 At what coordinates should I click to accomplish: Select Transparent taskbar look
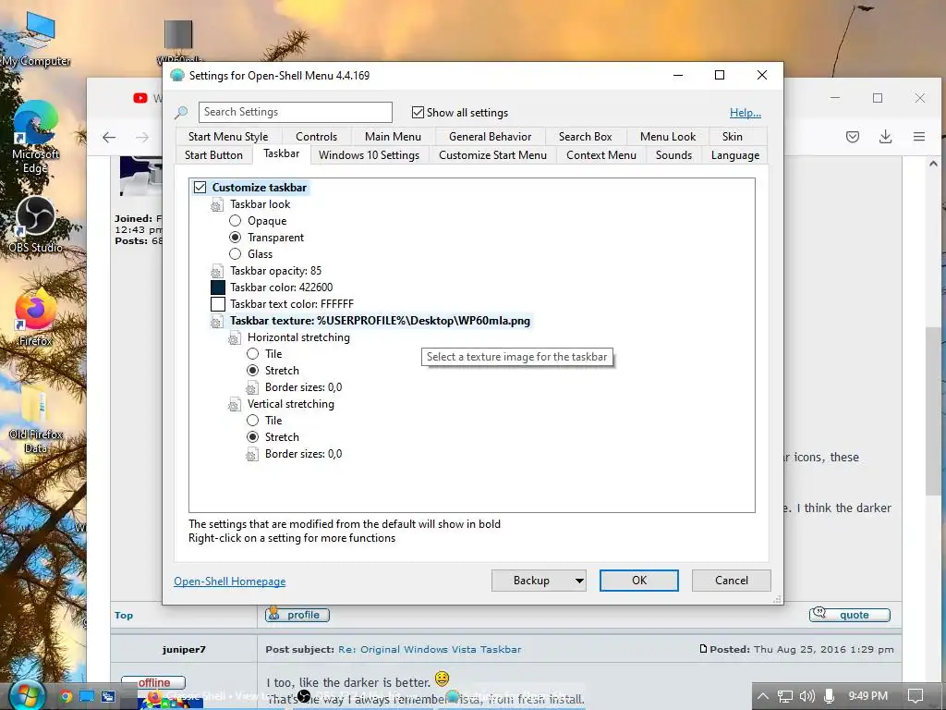236,238
